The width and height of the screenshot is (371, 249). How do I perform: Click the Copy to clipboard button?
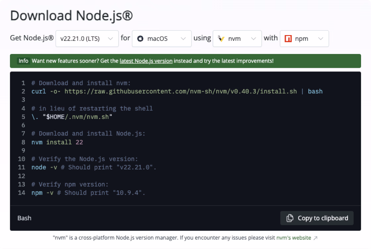(x=317, y=218)
